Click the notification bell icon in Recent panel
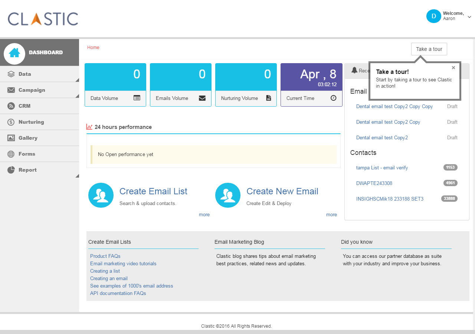Screen dimensions: 475x334 point(354,70)
